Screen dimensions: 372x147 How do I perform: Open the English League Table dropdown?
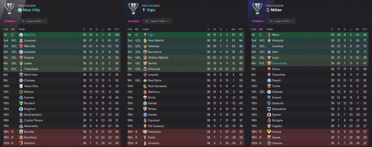pos(34,21)
